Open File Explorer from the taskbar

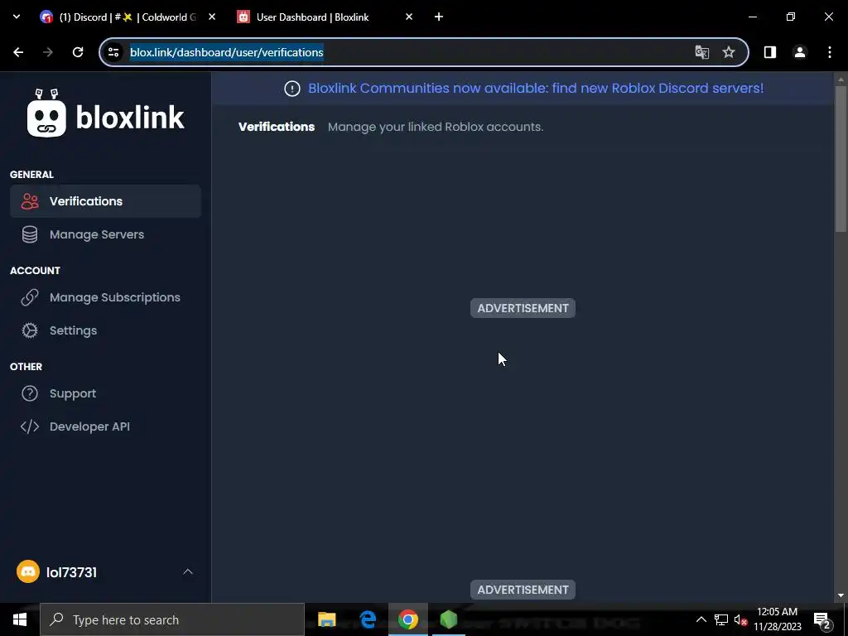[326, 619]
